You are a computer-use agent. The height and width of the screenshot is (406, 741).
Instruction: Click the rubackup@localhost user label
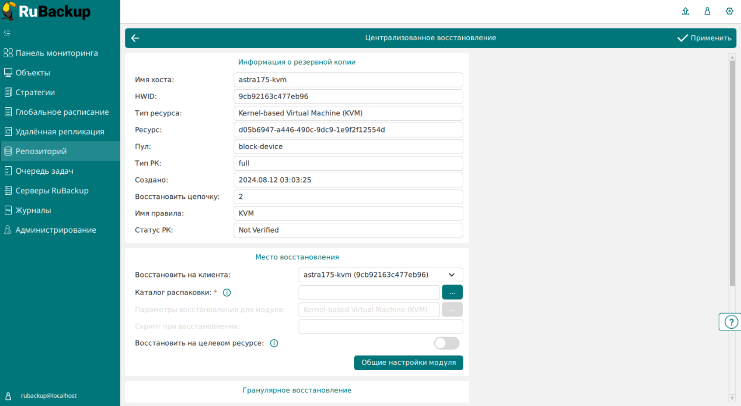pos(49,396)
